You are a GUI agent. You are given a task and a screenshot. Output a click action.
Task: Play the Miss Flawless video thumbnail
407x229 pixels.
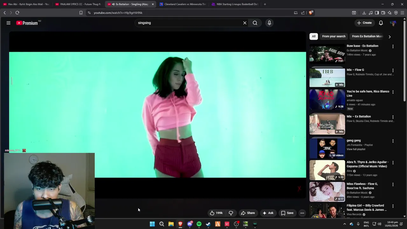327,192
